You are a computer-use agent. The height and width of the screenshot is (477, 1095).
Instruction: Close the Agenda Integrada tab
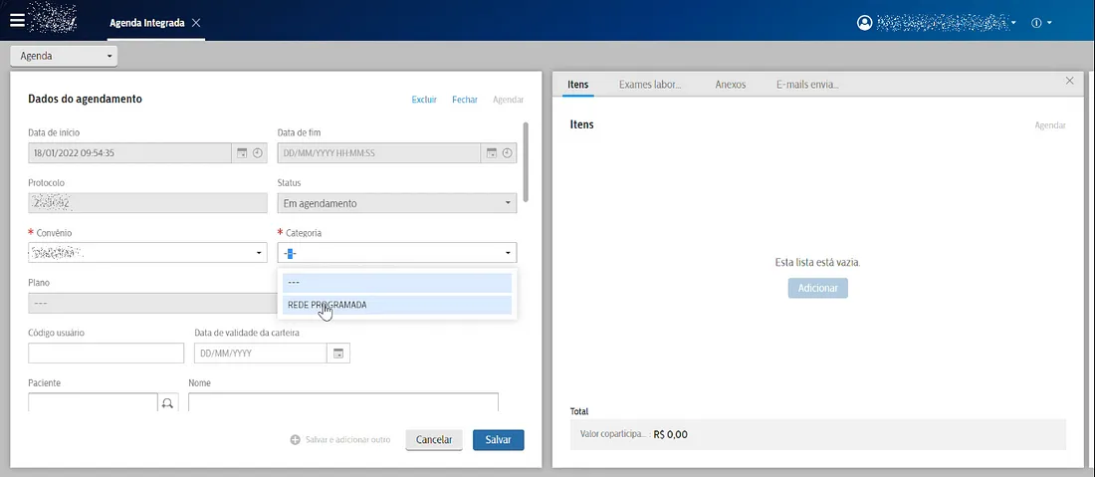196,23
